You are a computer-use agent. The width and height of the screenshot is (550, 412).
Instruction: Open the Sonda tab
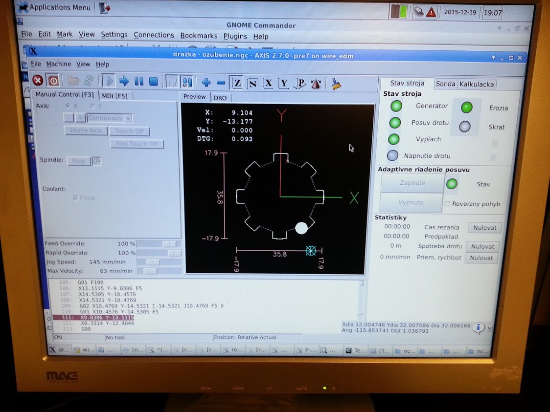click(x=445, y=84)
